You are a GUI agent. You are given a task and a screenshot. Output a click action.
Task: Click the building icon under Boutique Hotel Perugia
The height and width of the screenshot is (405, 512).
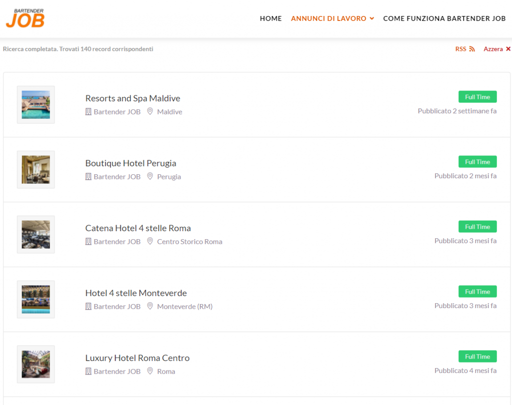click(x=88, y=177)
